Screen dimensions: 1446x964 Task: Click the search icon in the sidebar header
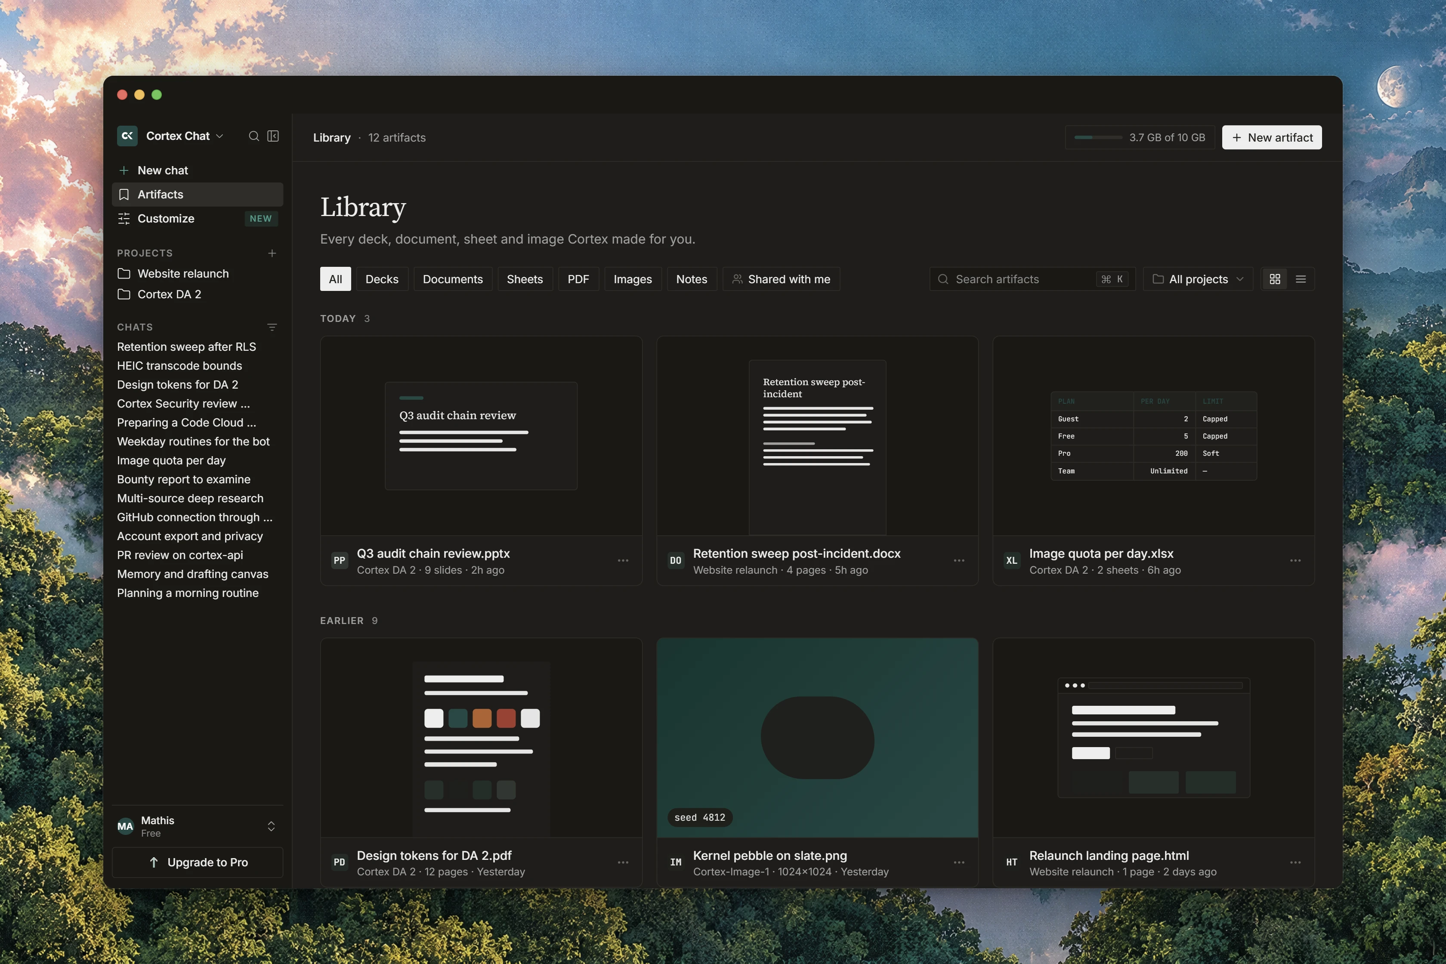pos(253,136)
